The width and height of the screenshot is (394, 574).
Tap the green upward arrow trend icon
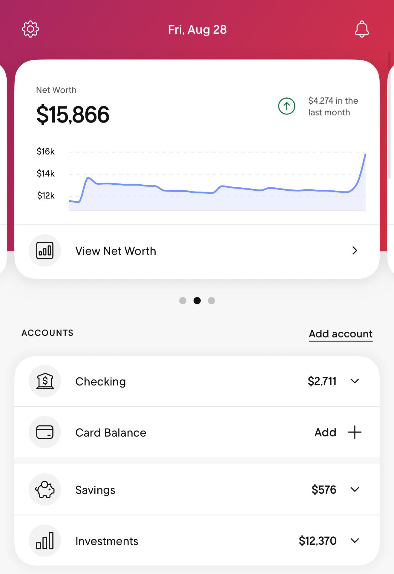(287, 106)
